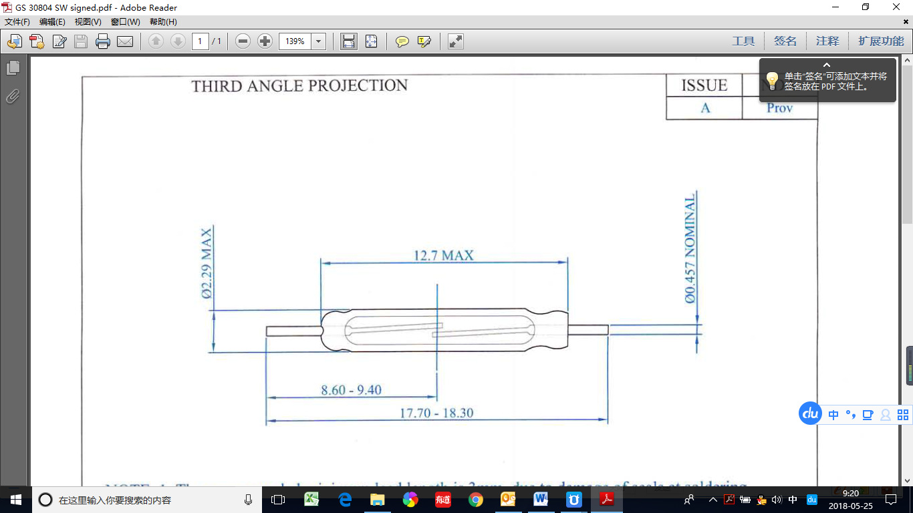Launch Microsoft Edge from the taskbar
Screen dimensions: 913x513
(345, 500)
